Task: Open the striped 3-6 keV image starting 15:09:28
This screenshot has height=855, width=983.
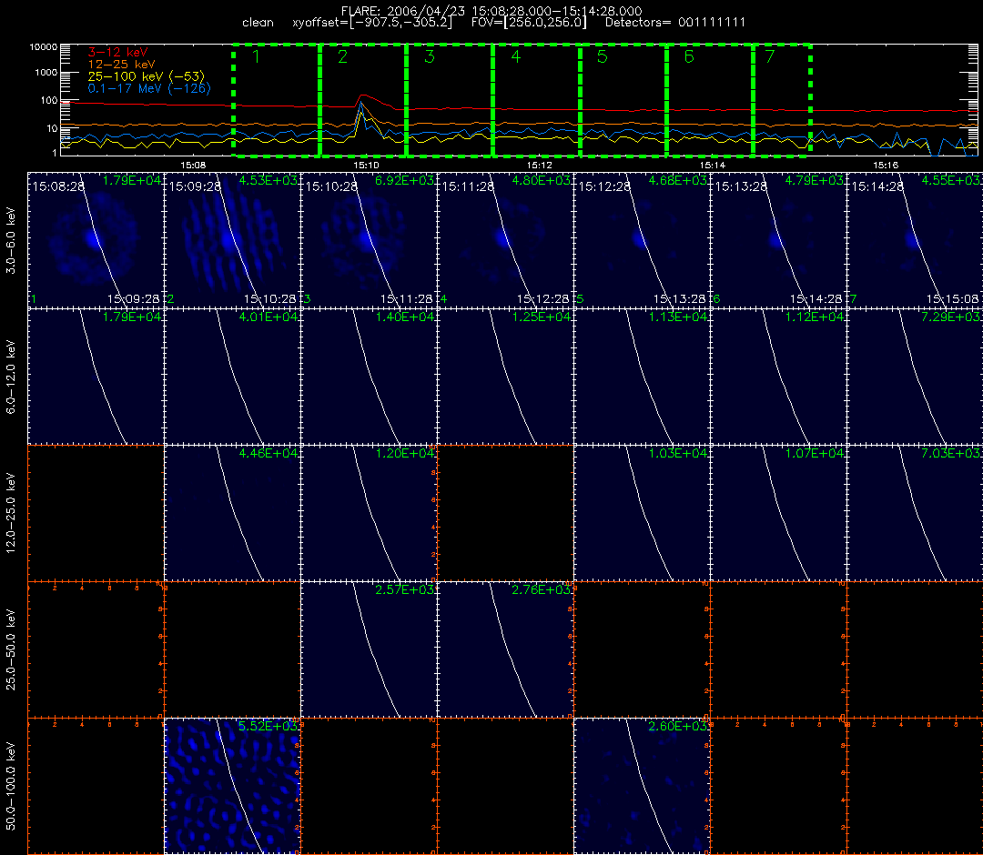Action: (x=233, y=240)
